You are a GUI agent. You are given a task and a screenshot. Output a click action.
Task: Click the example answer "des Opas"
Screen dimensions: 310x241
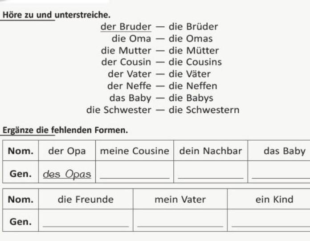(67, 174)
